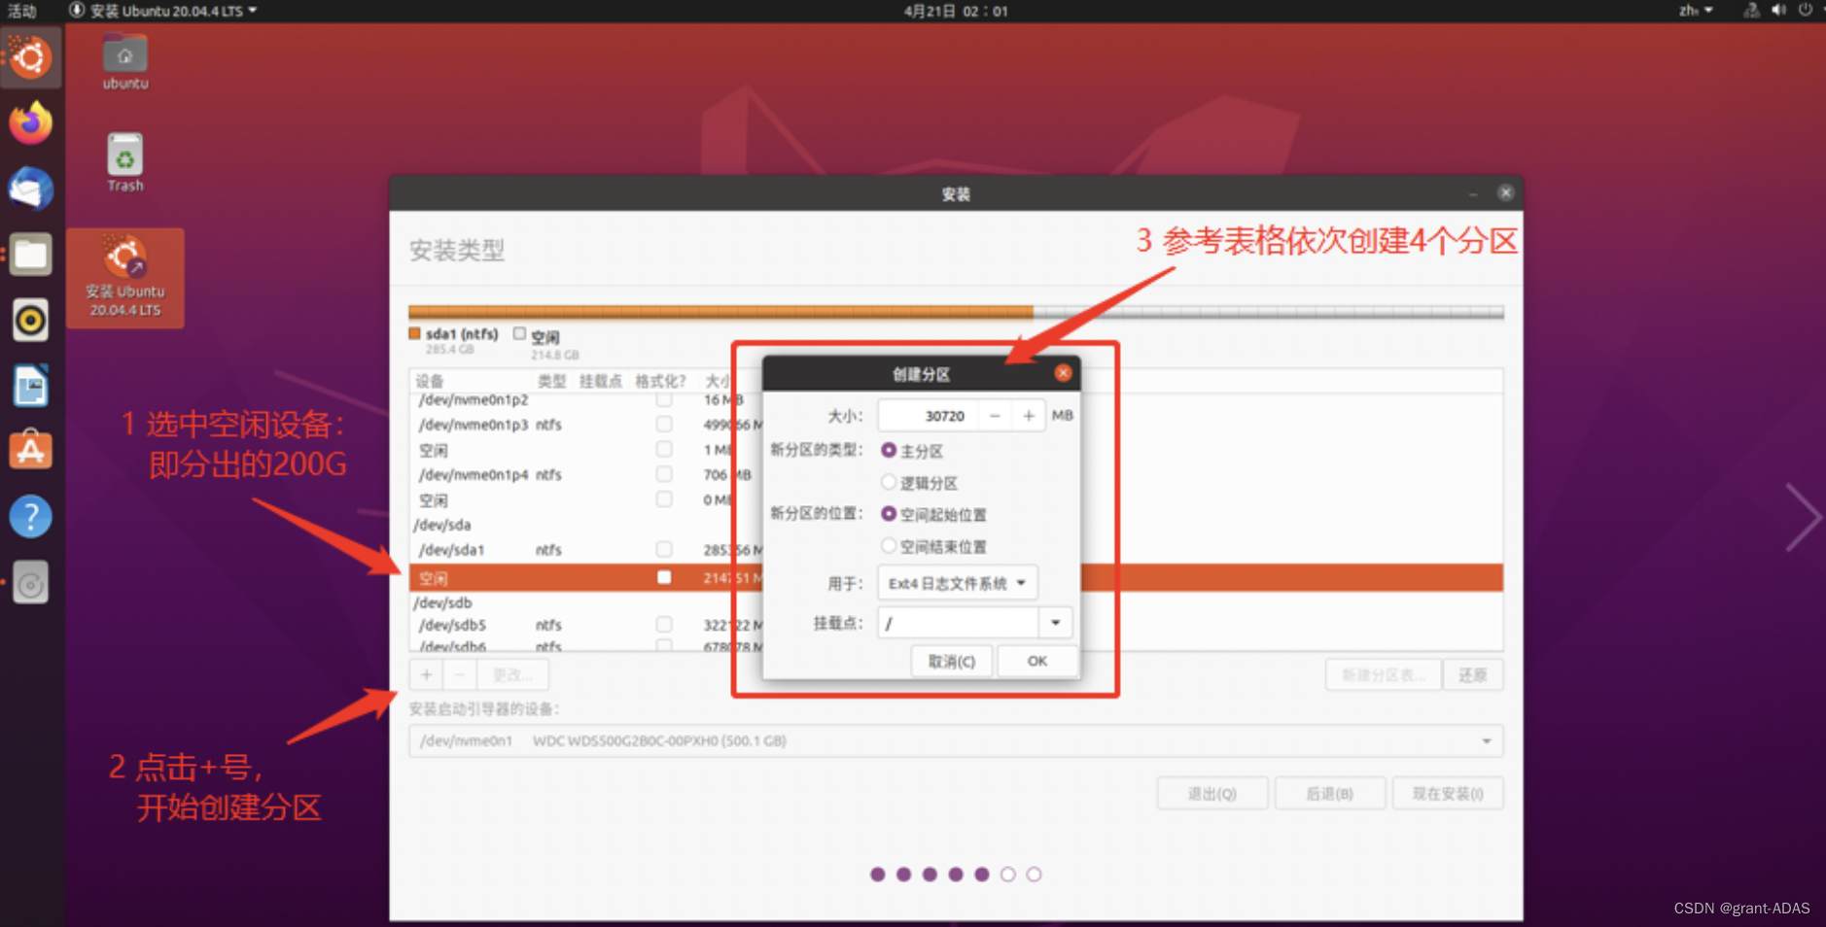Choose beginning of this space radio button
This screenshot has height=927, width=1826.
pos(889,514)
